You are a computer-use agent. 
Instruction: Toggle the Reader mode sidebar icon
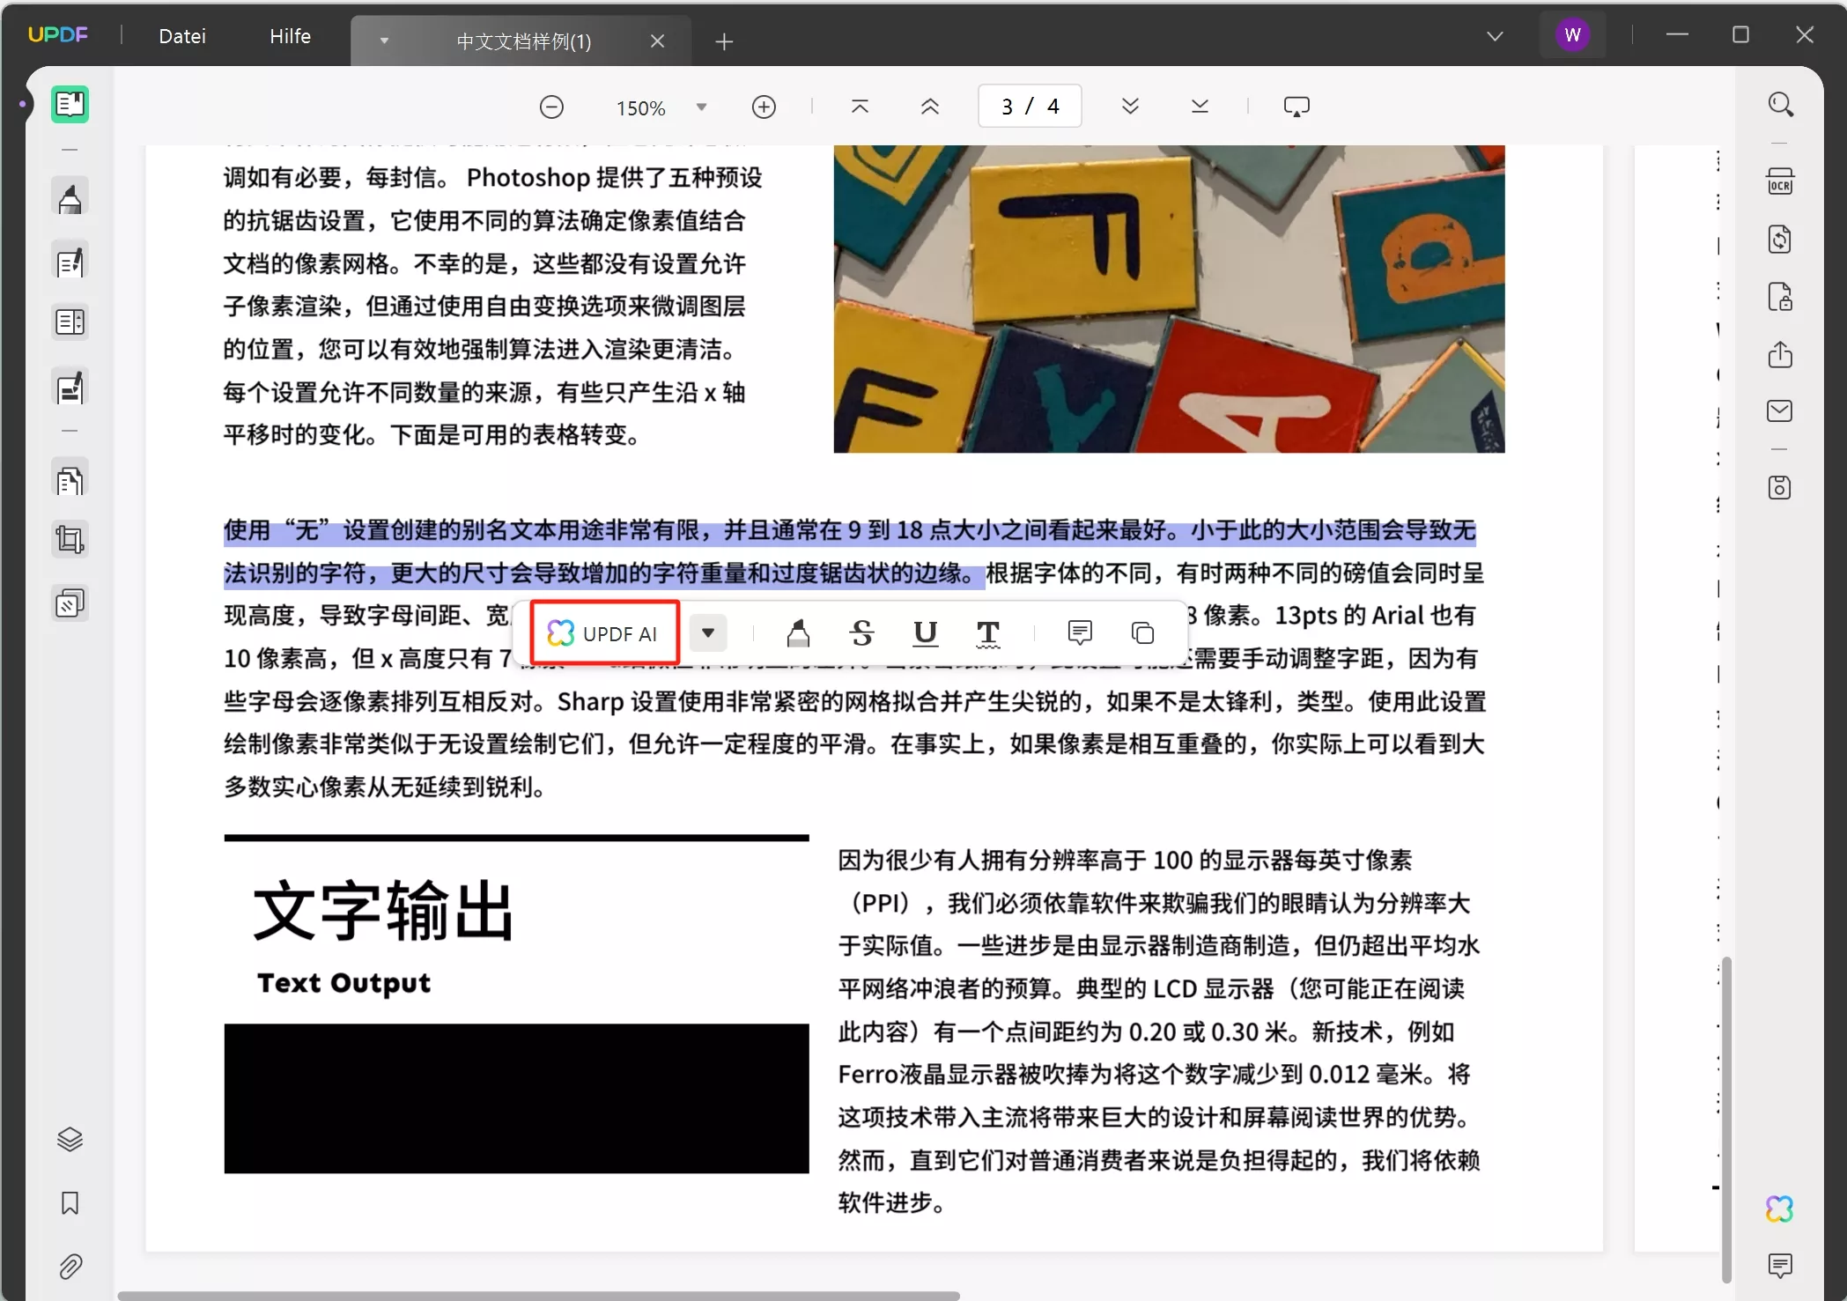70,105
